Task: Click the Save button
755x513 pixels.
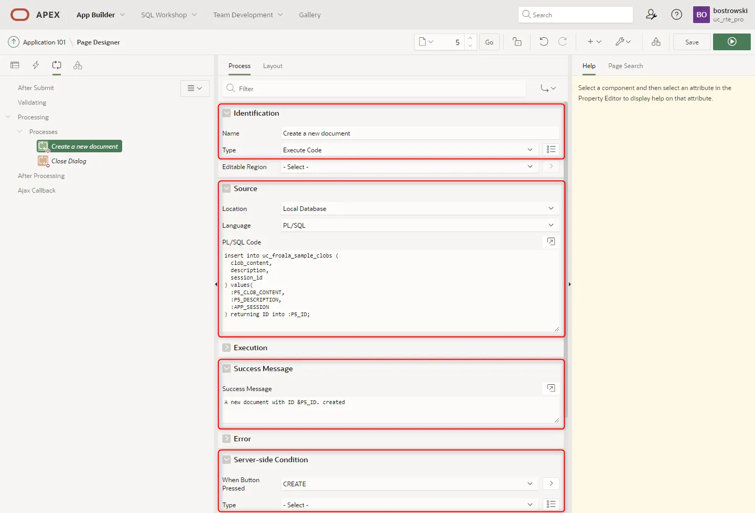Action: tap(692, 42)
